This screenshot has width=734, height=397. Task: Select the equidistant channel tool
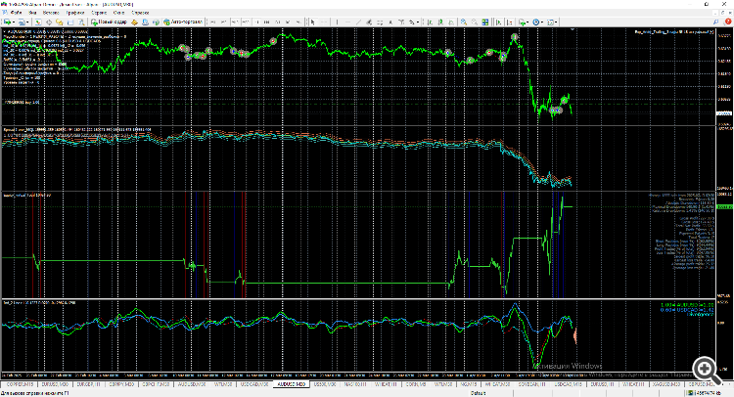coord(369,22)
